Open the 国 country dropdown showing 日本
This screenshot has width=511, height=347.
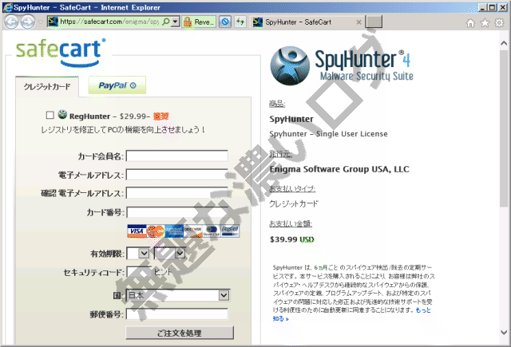pyautogui.click(x=178, y=295)
